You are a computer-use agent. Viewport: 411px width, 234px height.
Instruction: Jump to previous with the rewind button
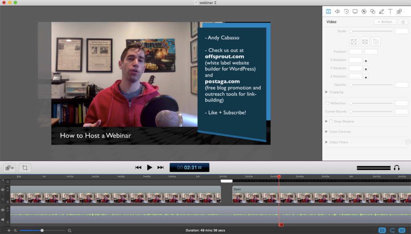tap(138, 167)
